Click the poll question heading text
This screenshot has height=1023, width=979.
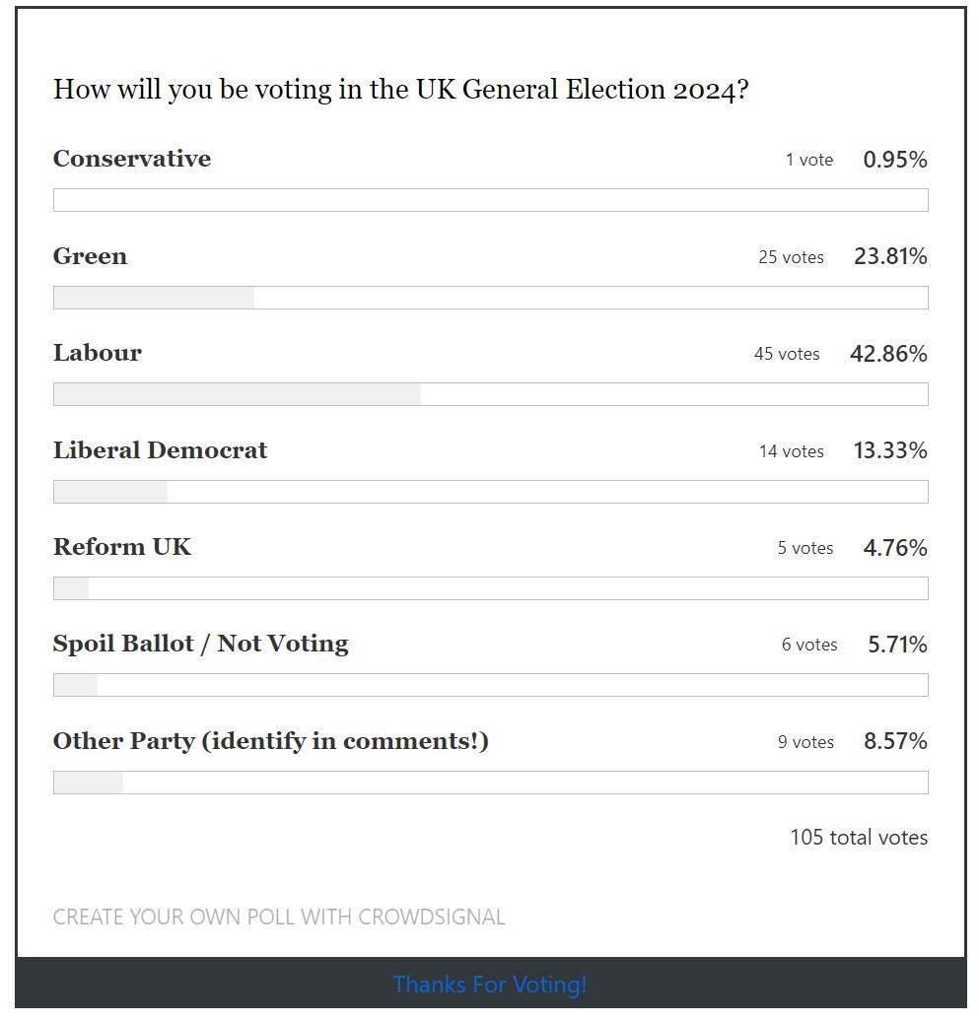400,90
